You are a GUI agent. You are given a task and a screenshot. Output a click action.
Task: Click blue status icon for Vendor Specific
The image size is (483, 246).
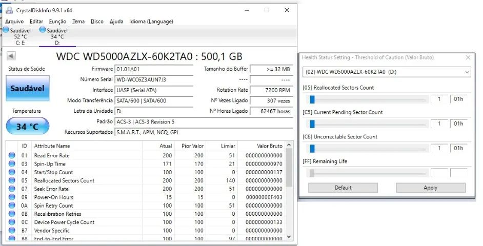(12, 230)
